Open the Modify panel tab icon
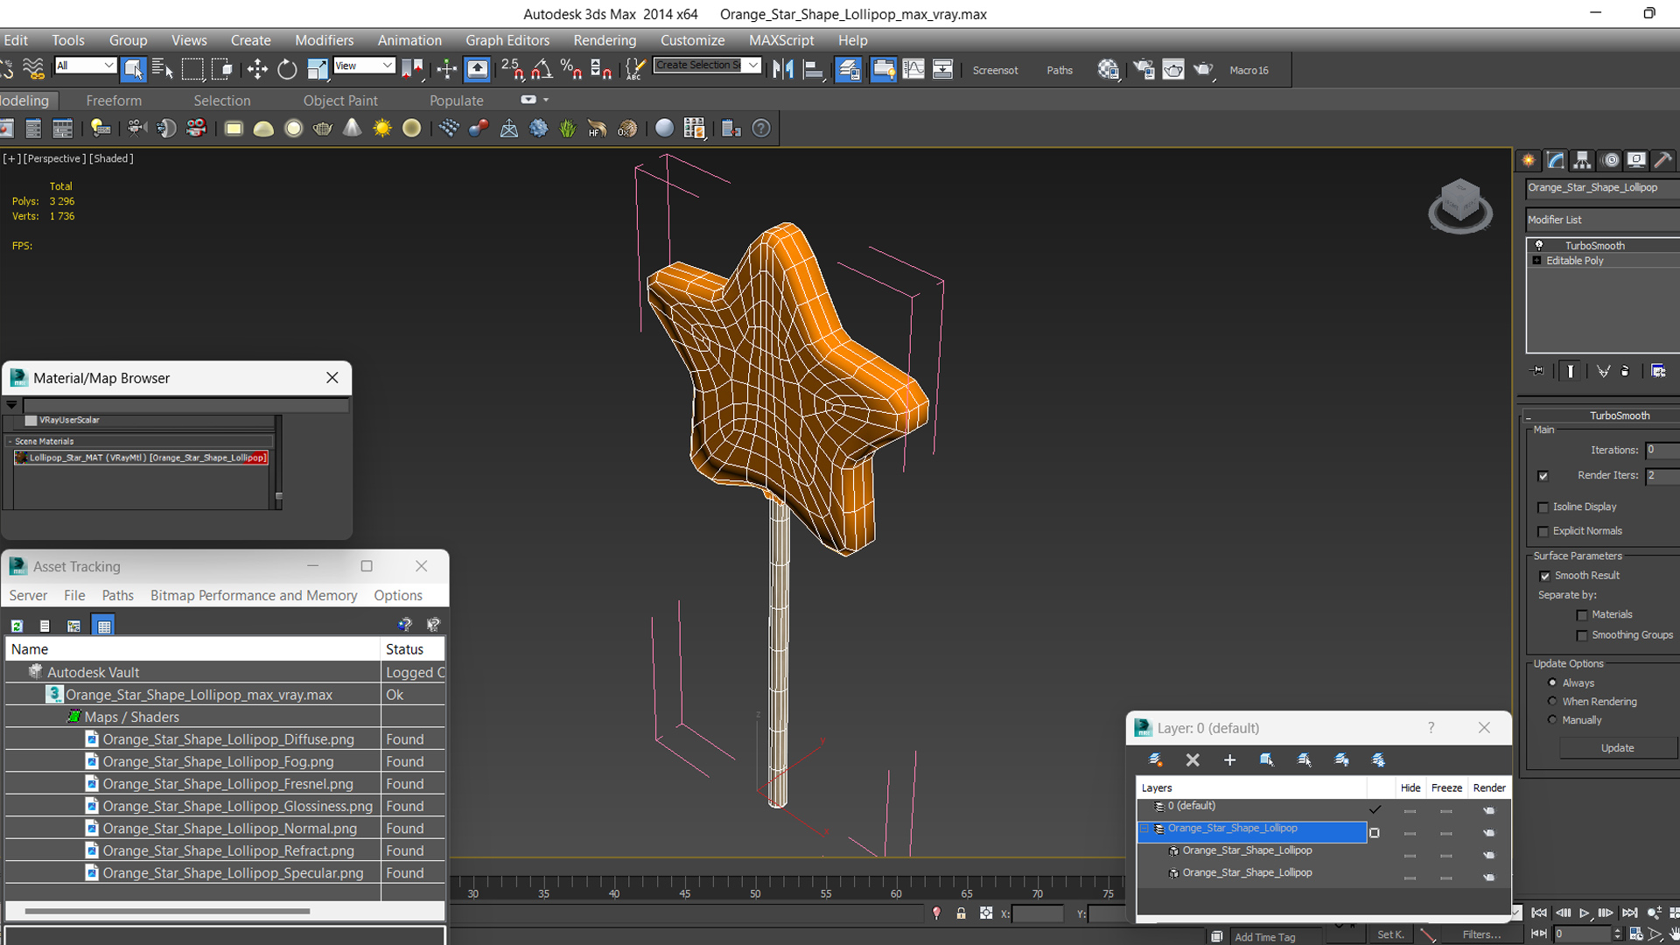The image size is (1680, 945). point(1555,160)
